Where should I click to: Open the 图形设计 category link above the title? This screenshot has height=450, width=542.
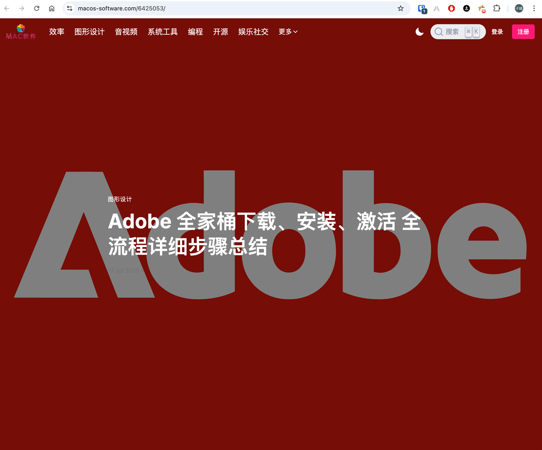(120, 199)
